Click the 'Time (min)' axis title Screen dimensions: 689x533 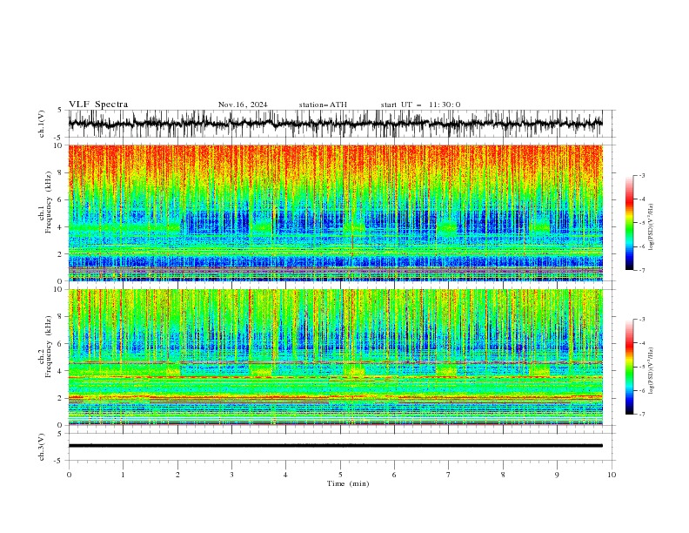tap(348, 483)
